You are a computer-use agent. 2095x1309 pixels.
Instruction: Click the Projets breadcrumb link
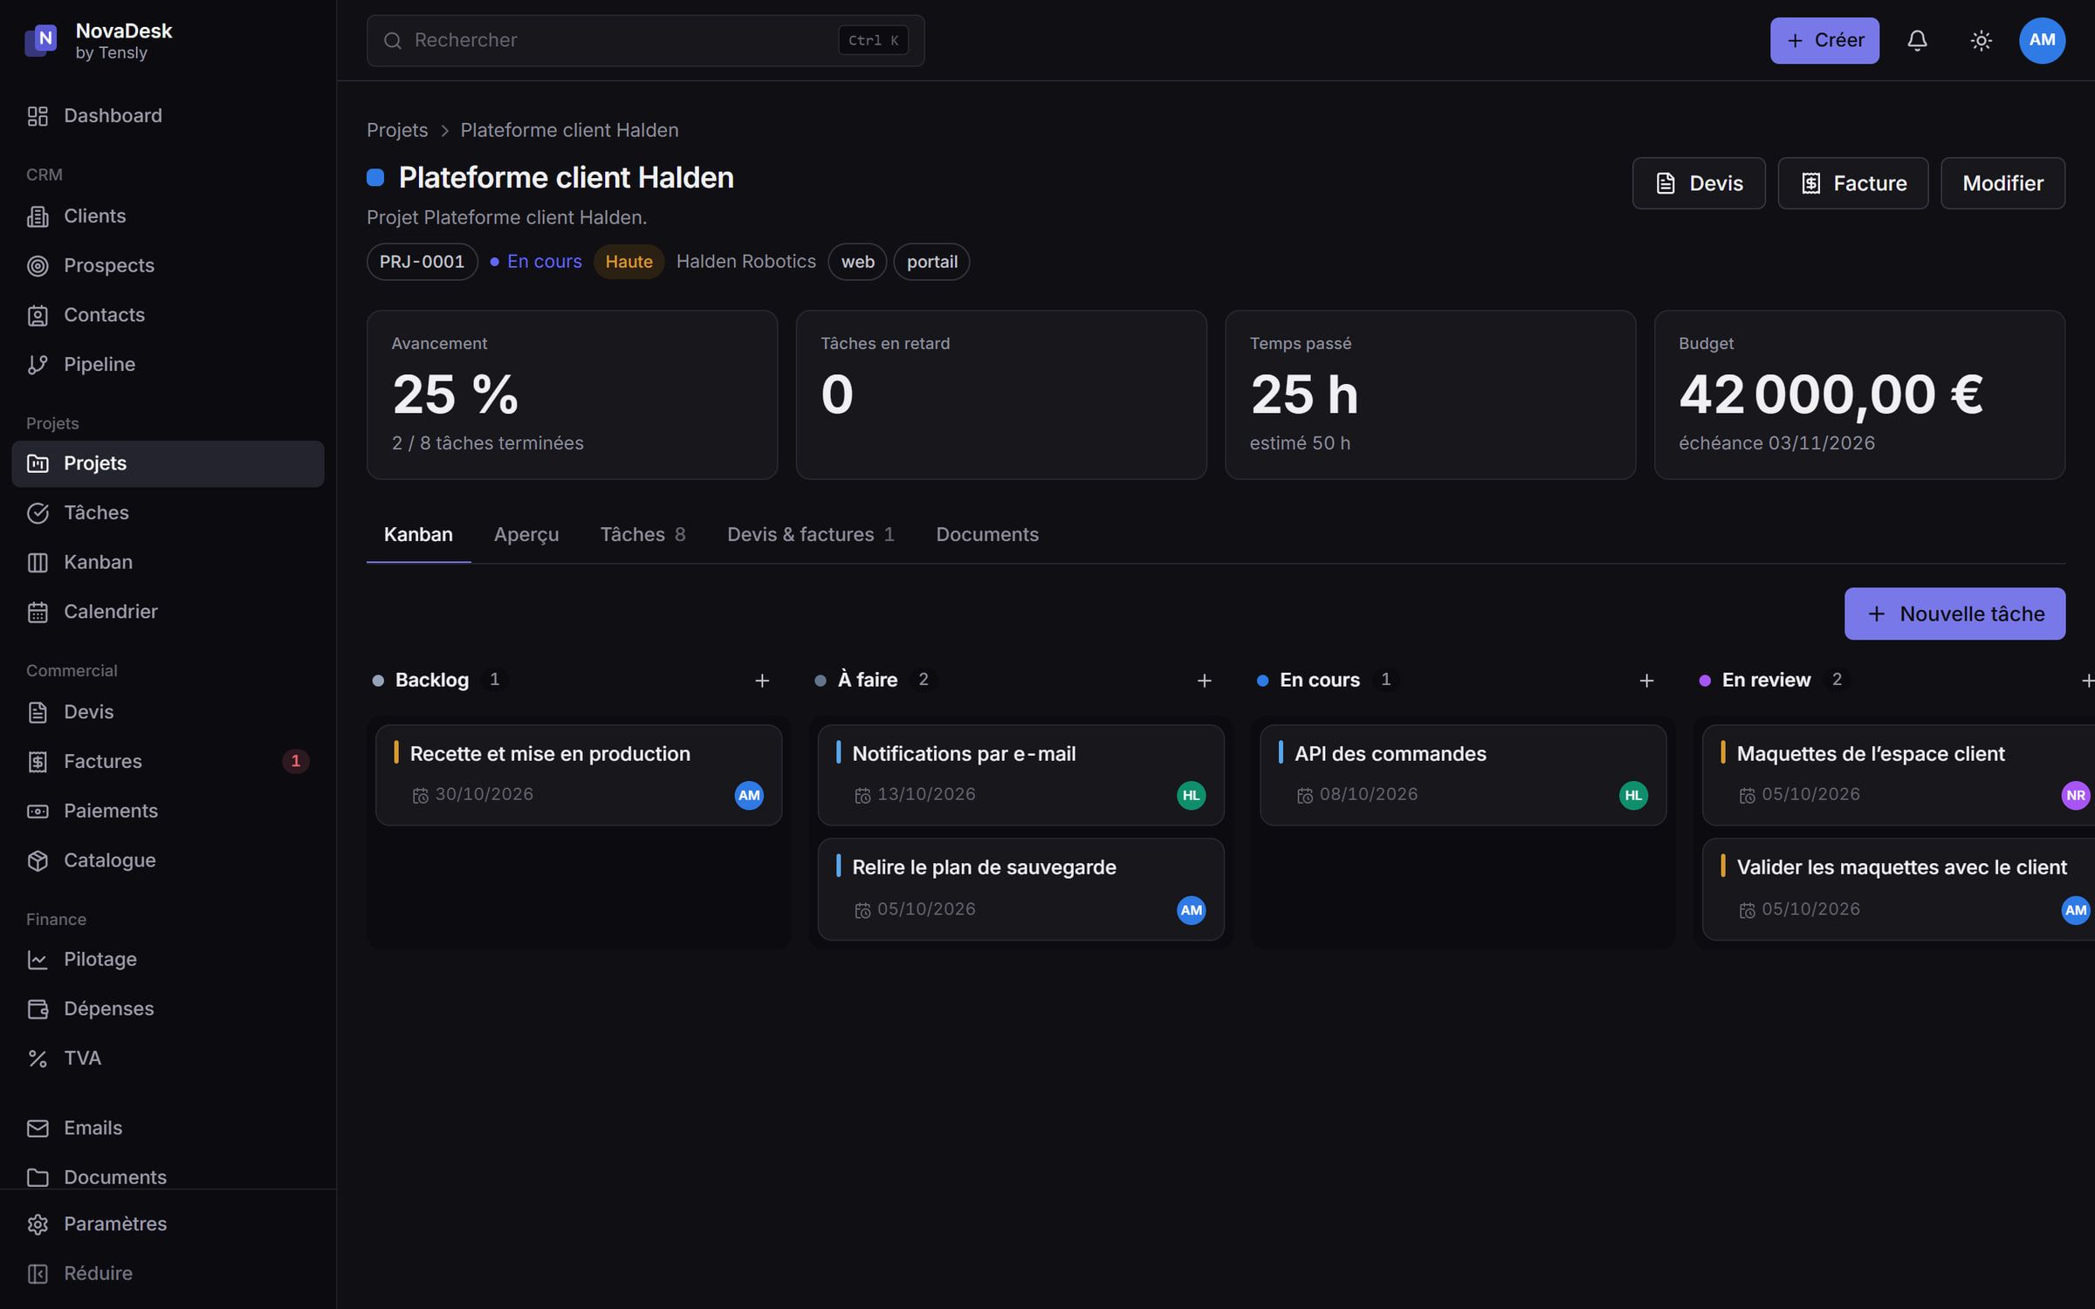397,130
